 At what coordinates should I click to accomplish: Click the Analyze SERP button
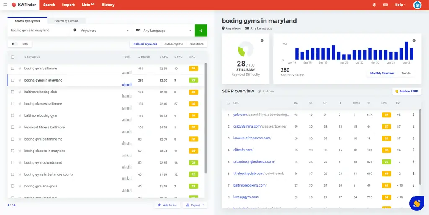(x=406, y=91)
